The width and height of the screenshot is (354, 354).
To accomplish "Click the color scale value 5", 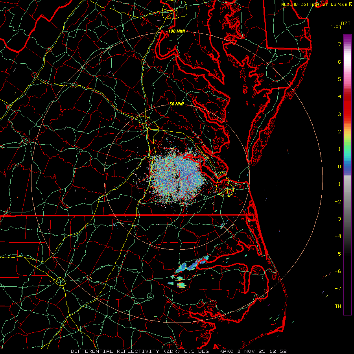I will (x=339, y=79).
